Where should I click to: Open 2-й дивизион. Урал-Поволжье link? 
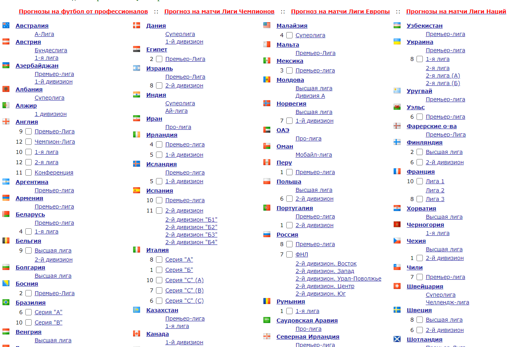(x=339, y=279)
